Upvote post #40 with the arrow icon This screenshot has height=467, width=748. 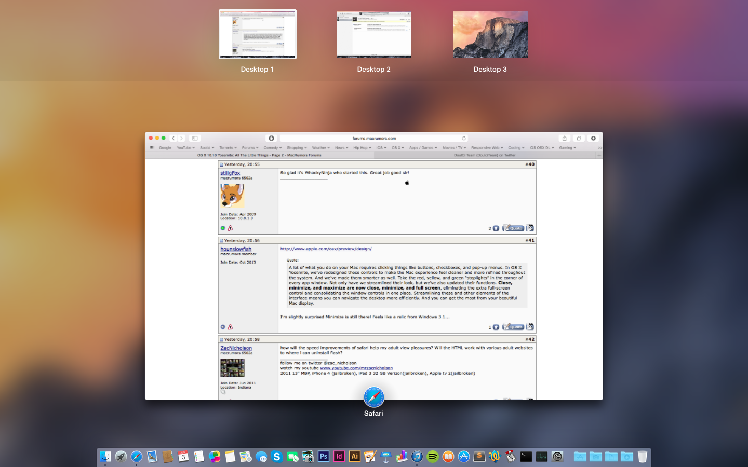(496, 228)
